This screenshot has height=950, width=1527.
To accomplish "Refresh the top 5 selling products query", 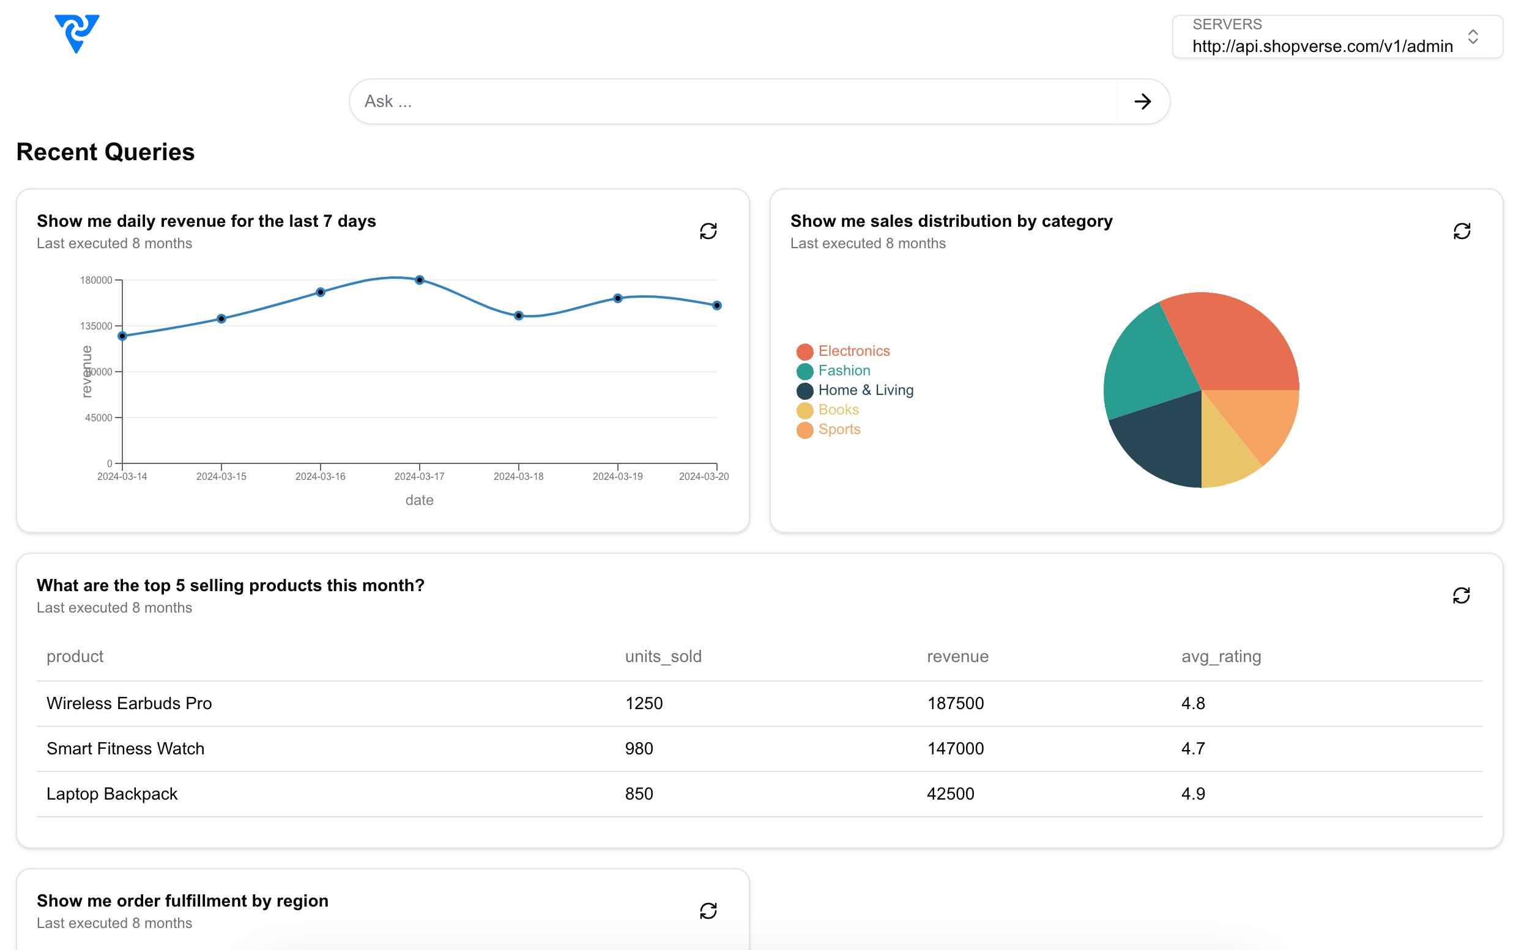I will [x=1462, y=595].
